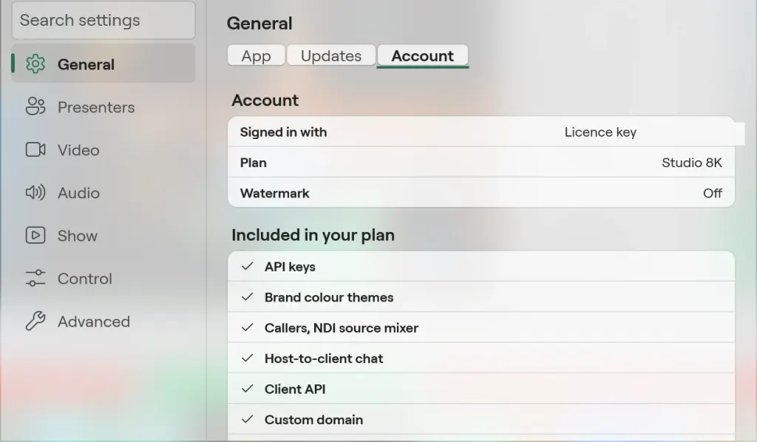Screen dimensions: 757x442
Task: Click the 'Client API' feature text
Action: click(295, 389)
